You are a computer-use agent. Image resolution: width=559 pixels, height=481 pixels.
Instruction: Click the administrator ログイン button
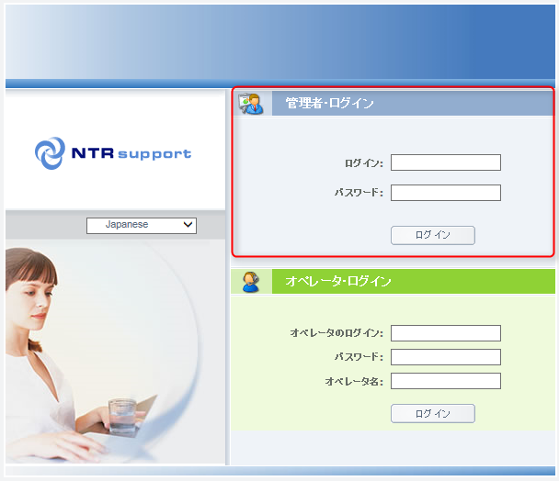433,235
